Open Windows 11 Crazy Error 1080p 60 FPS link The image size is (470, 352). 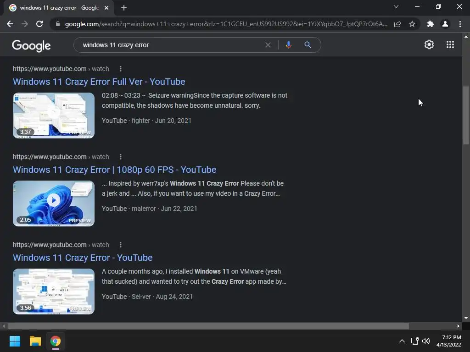(114, 170)
